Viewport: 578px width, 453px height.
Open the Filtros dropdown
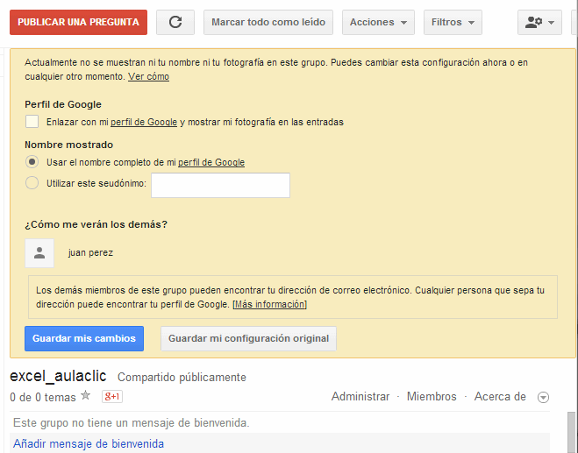pyautogui.click(x=453, y=22)
